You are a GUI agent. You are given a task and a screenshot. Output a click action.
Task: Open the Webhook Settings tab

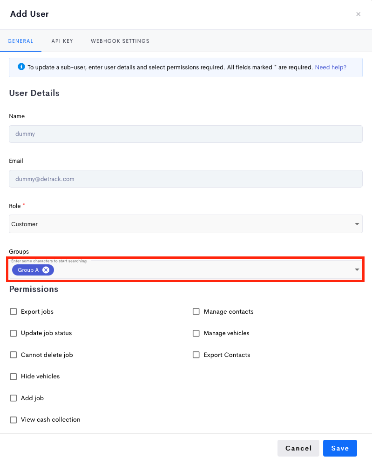click(x=120, y=41)
